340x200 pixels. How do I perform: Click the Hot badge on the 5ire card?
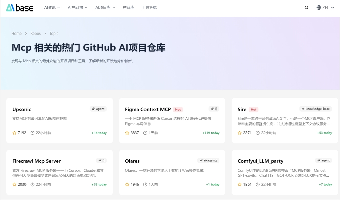point(253,109)
